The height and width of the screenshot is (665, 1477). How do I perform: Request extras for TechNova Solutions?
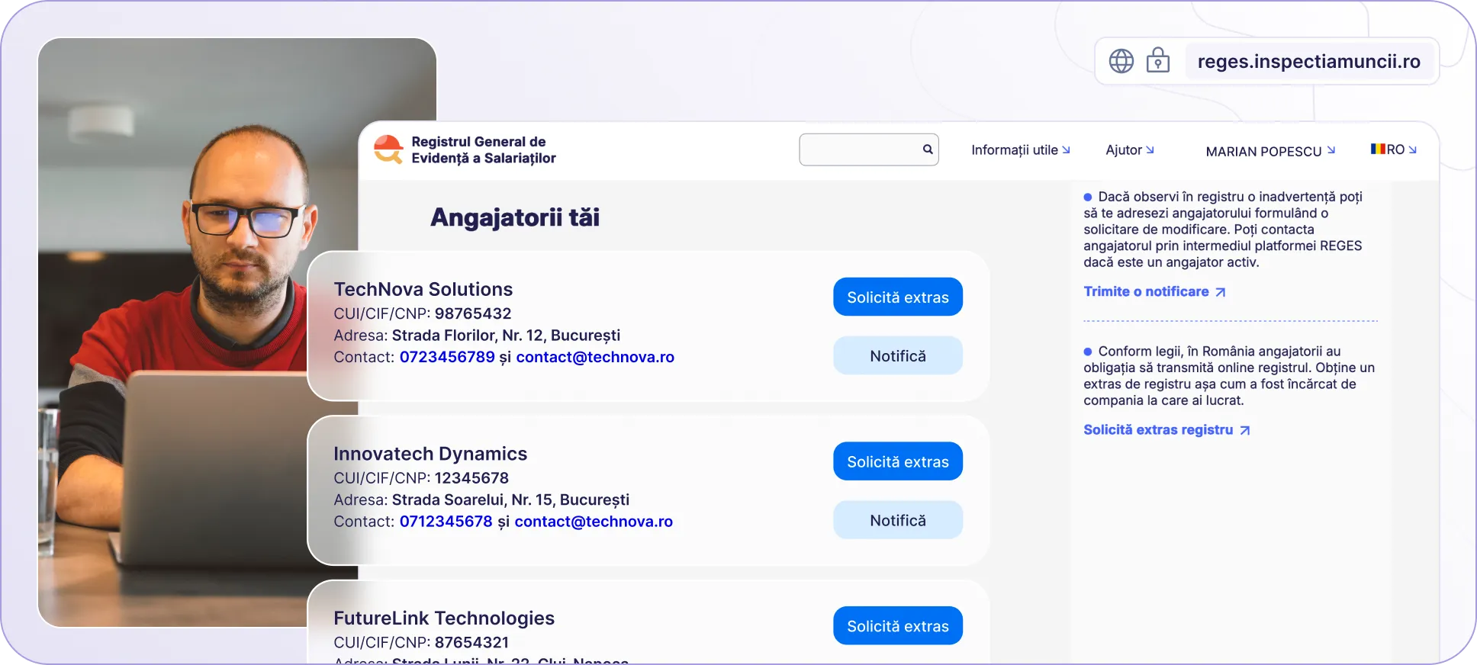click(x=898, y=297)
